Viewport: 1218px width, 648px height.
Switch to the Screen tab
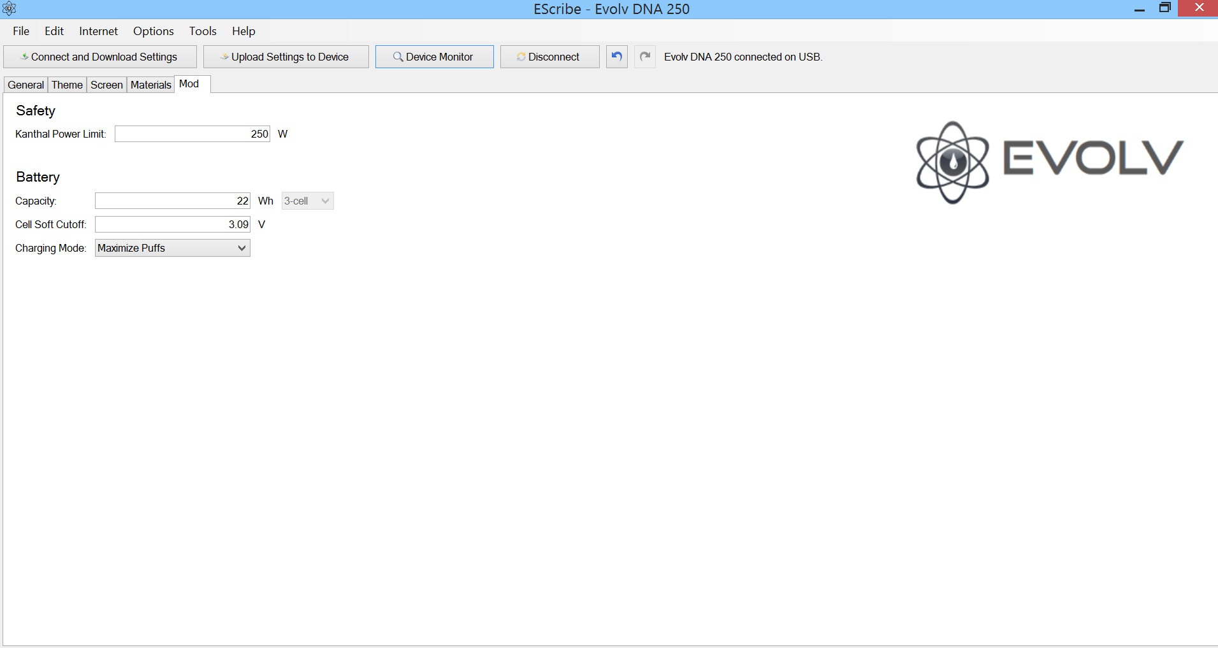[106, 85]
